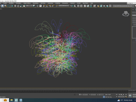136x102 pixels.
Task: Open the Arnold menu
Action: pyautogui.click(x=79, y=3)
